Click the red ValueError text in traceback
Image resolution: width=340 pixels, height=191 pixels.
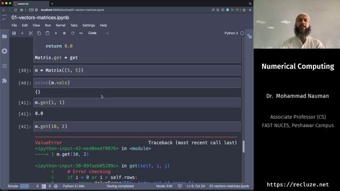48,143
